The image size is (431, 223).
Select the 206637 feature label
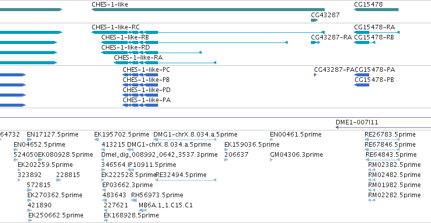pos(236,155)
